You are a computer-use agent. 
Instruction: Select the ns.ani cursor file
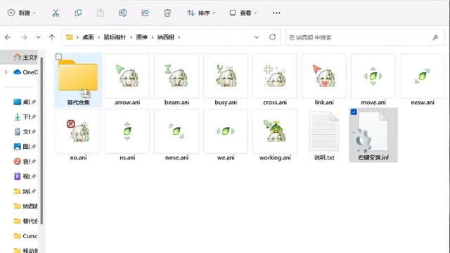pos(127,135)
